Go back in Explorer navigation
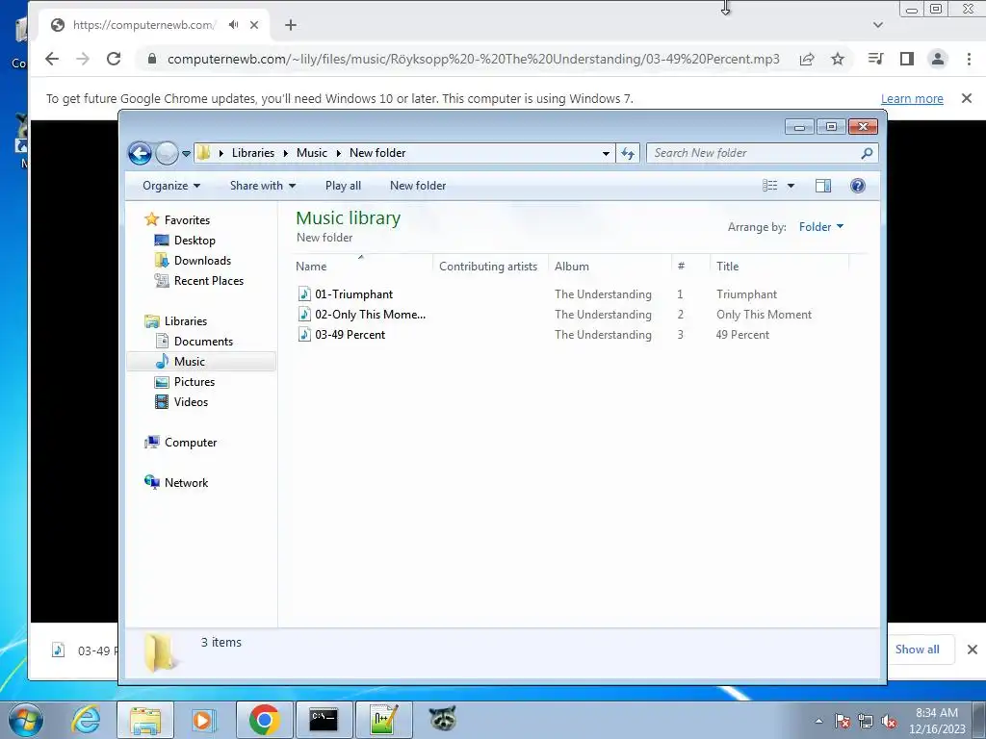986x739 pixels. tap(140, 153)
